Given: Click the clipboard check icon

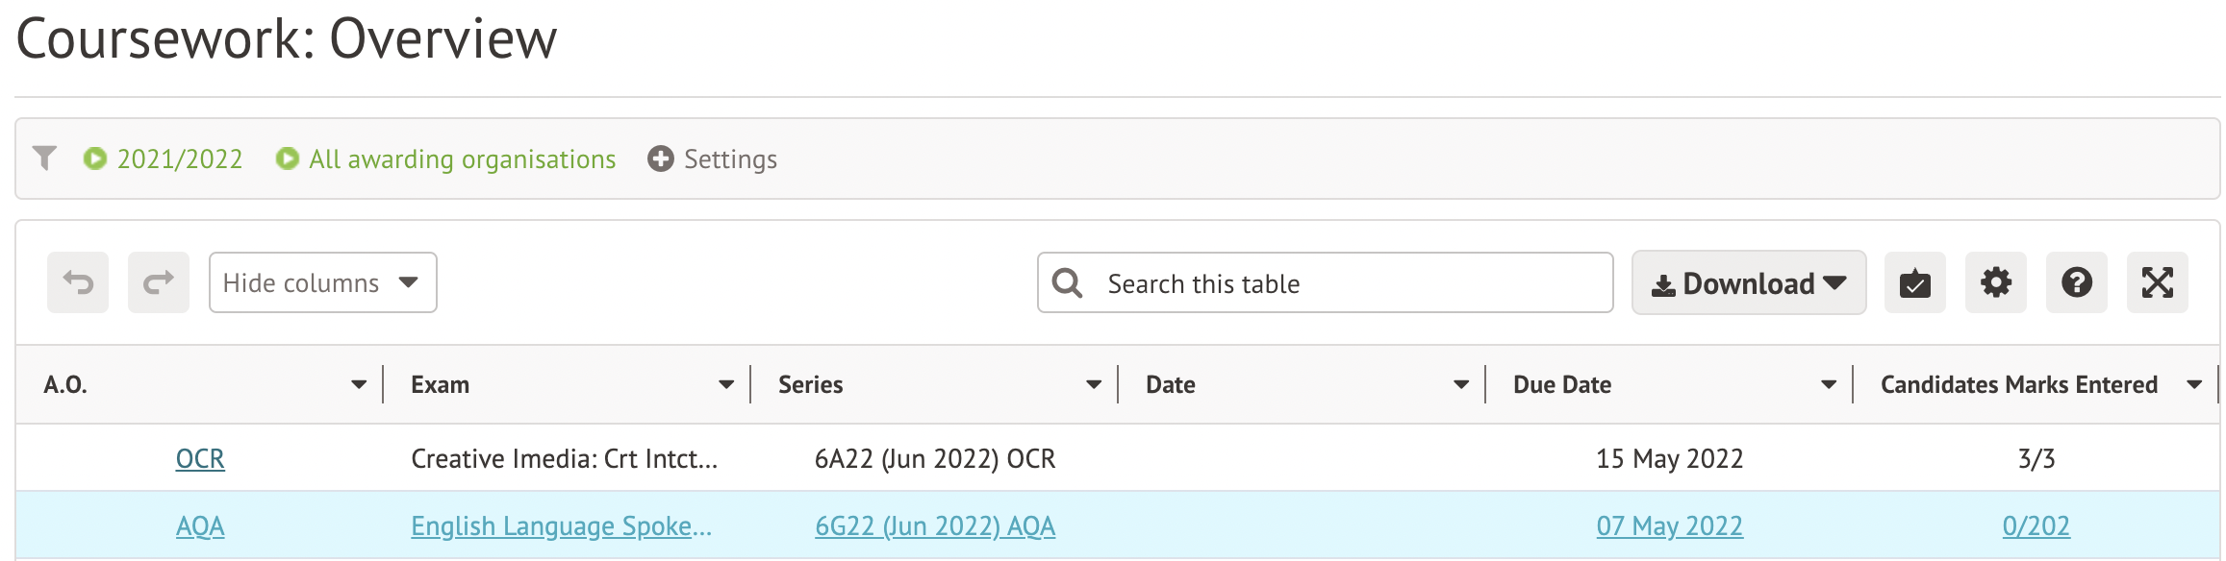Looking at the screenshot, I should [x=1914, y=282].
